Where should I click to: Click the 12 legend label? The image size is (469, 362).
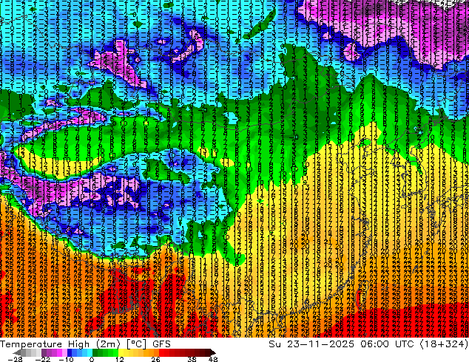click(120, 359)
